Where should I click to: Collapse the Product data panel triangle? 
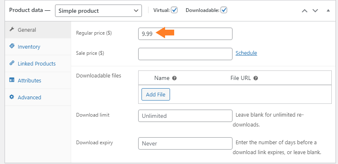pos(328,10)
